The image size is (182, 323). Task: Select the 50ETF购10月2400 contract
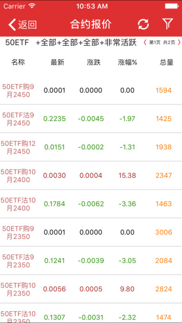coord(91,175)
